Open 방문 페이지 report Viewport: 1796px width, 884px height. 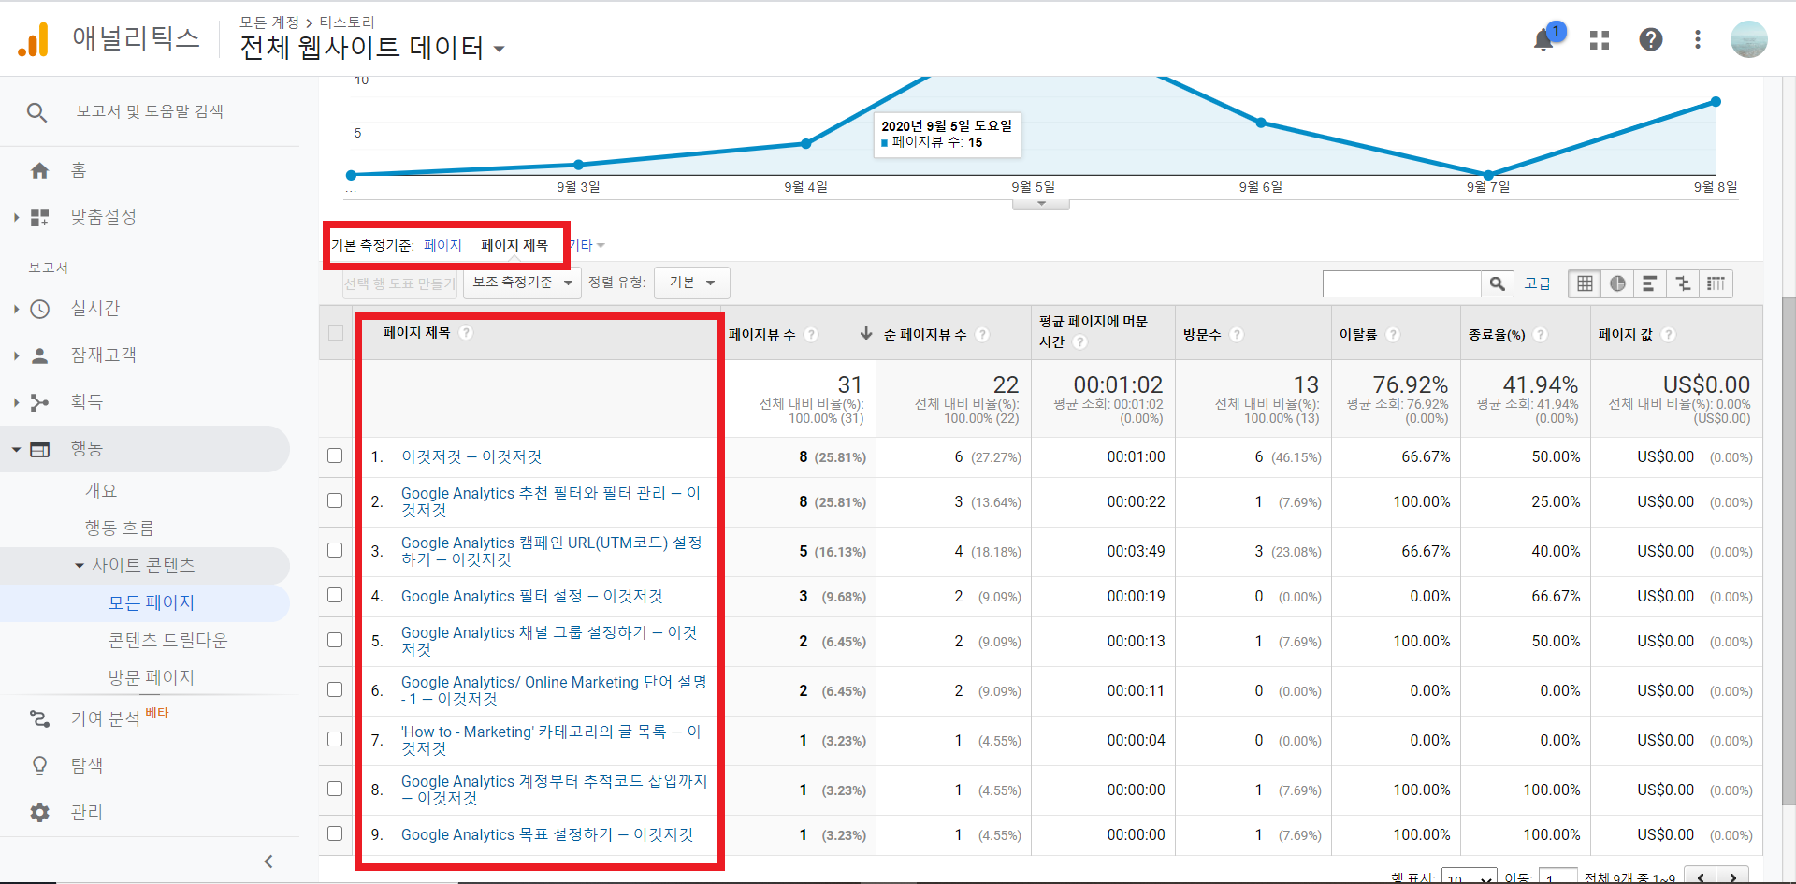tap(152, 678)
